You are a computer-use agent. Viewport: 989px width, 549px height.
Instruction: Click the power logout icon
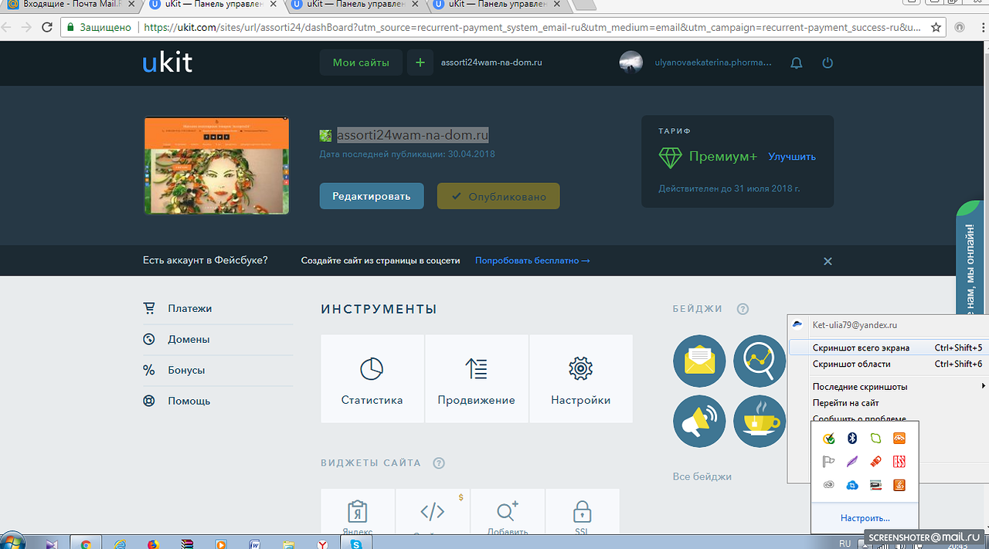coord(828,63)
